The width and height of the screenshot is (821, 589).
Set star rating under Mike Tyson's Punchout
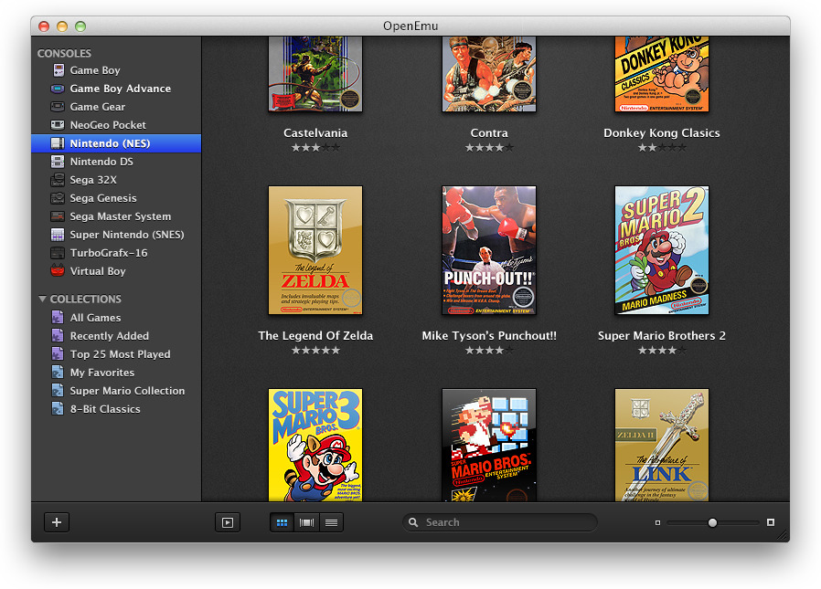coord(489,350)
